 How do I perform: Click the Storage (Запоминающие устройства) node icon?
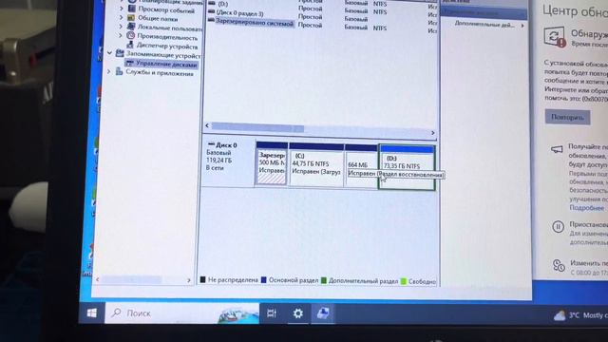[x=120, y=54]
